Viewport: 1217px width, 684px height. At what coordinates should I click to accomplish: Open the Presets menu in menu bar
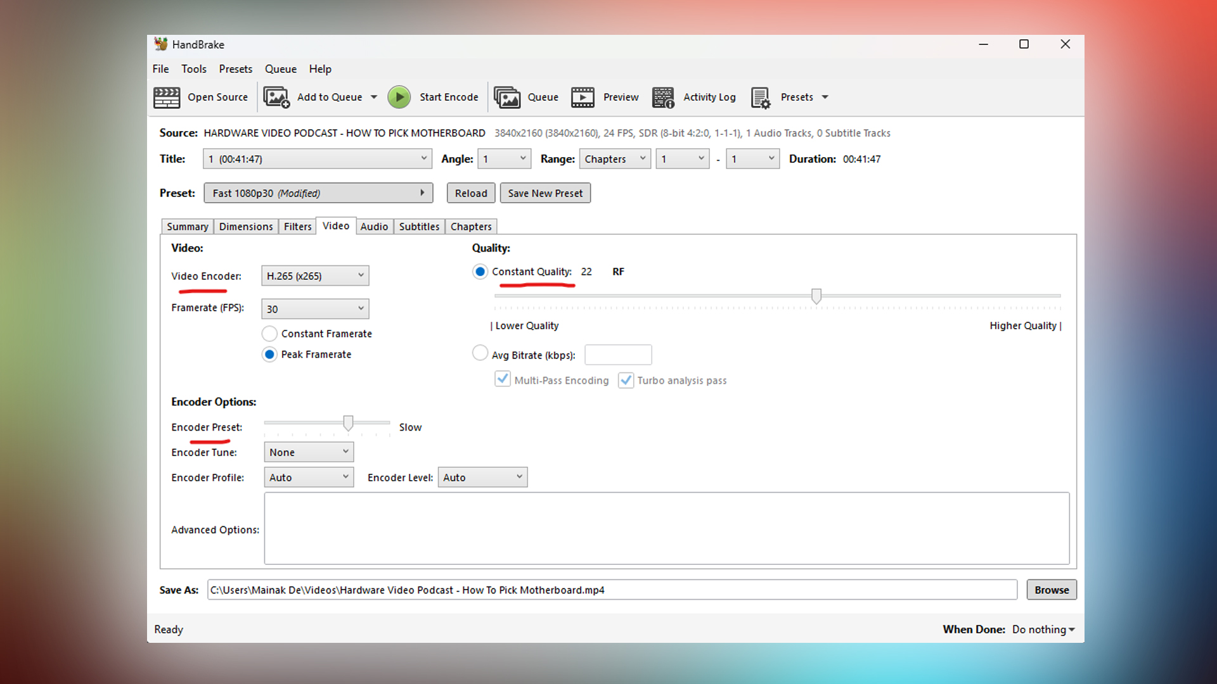coord(236,69)
